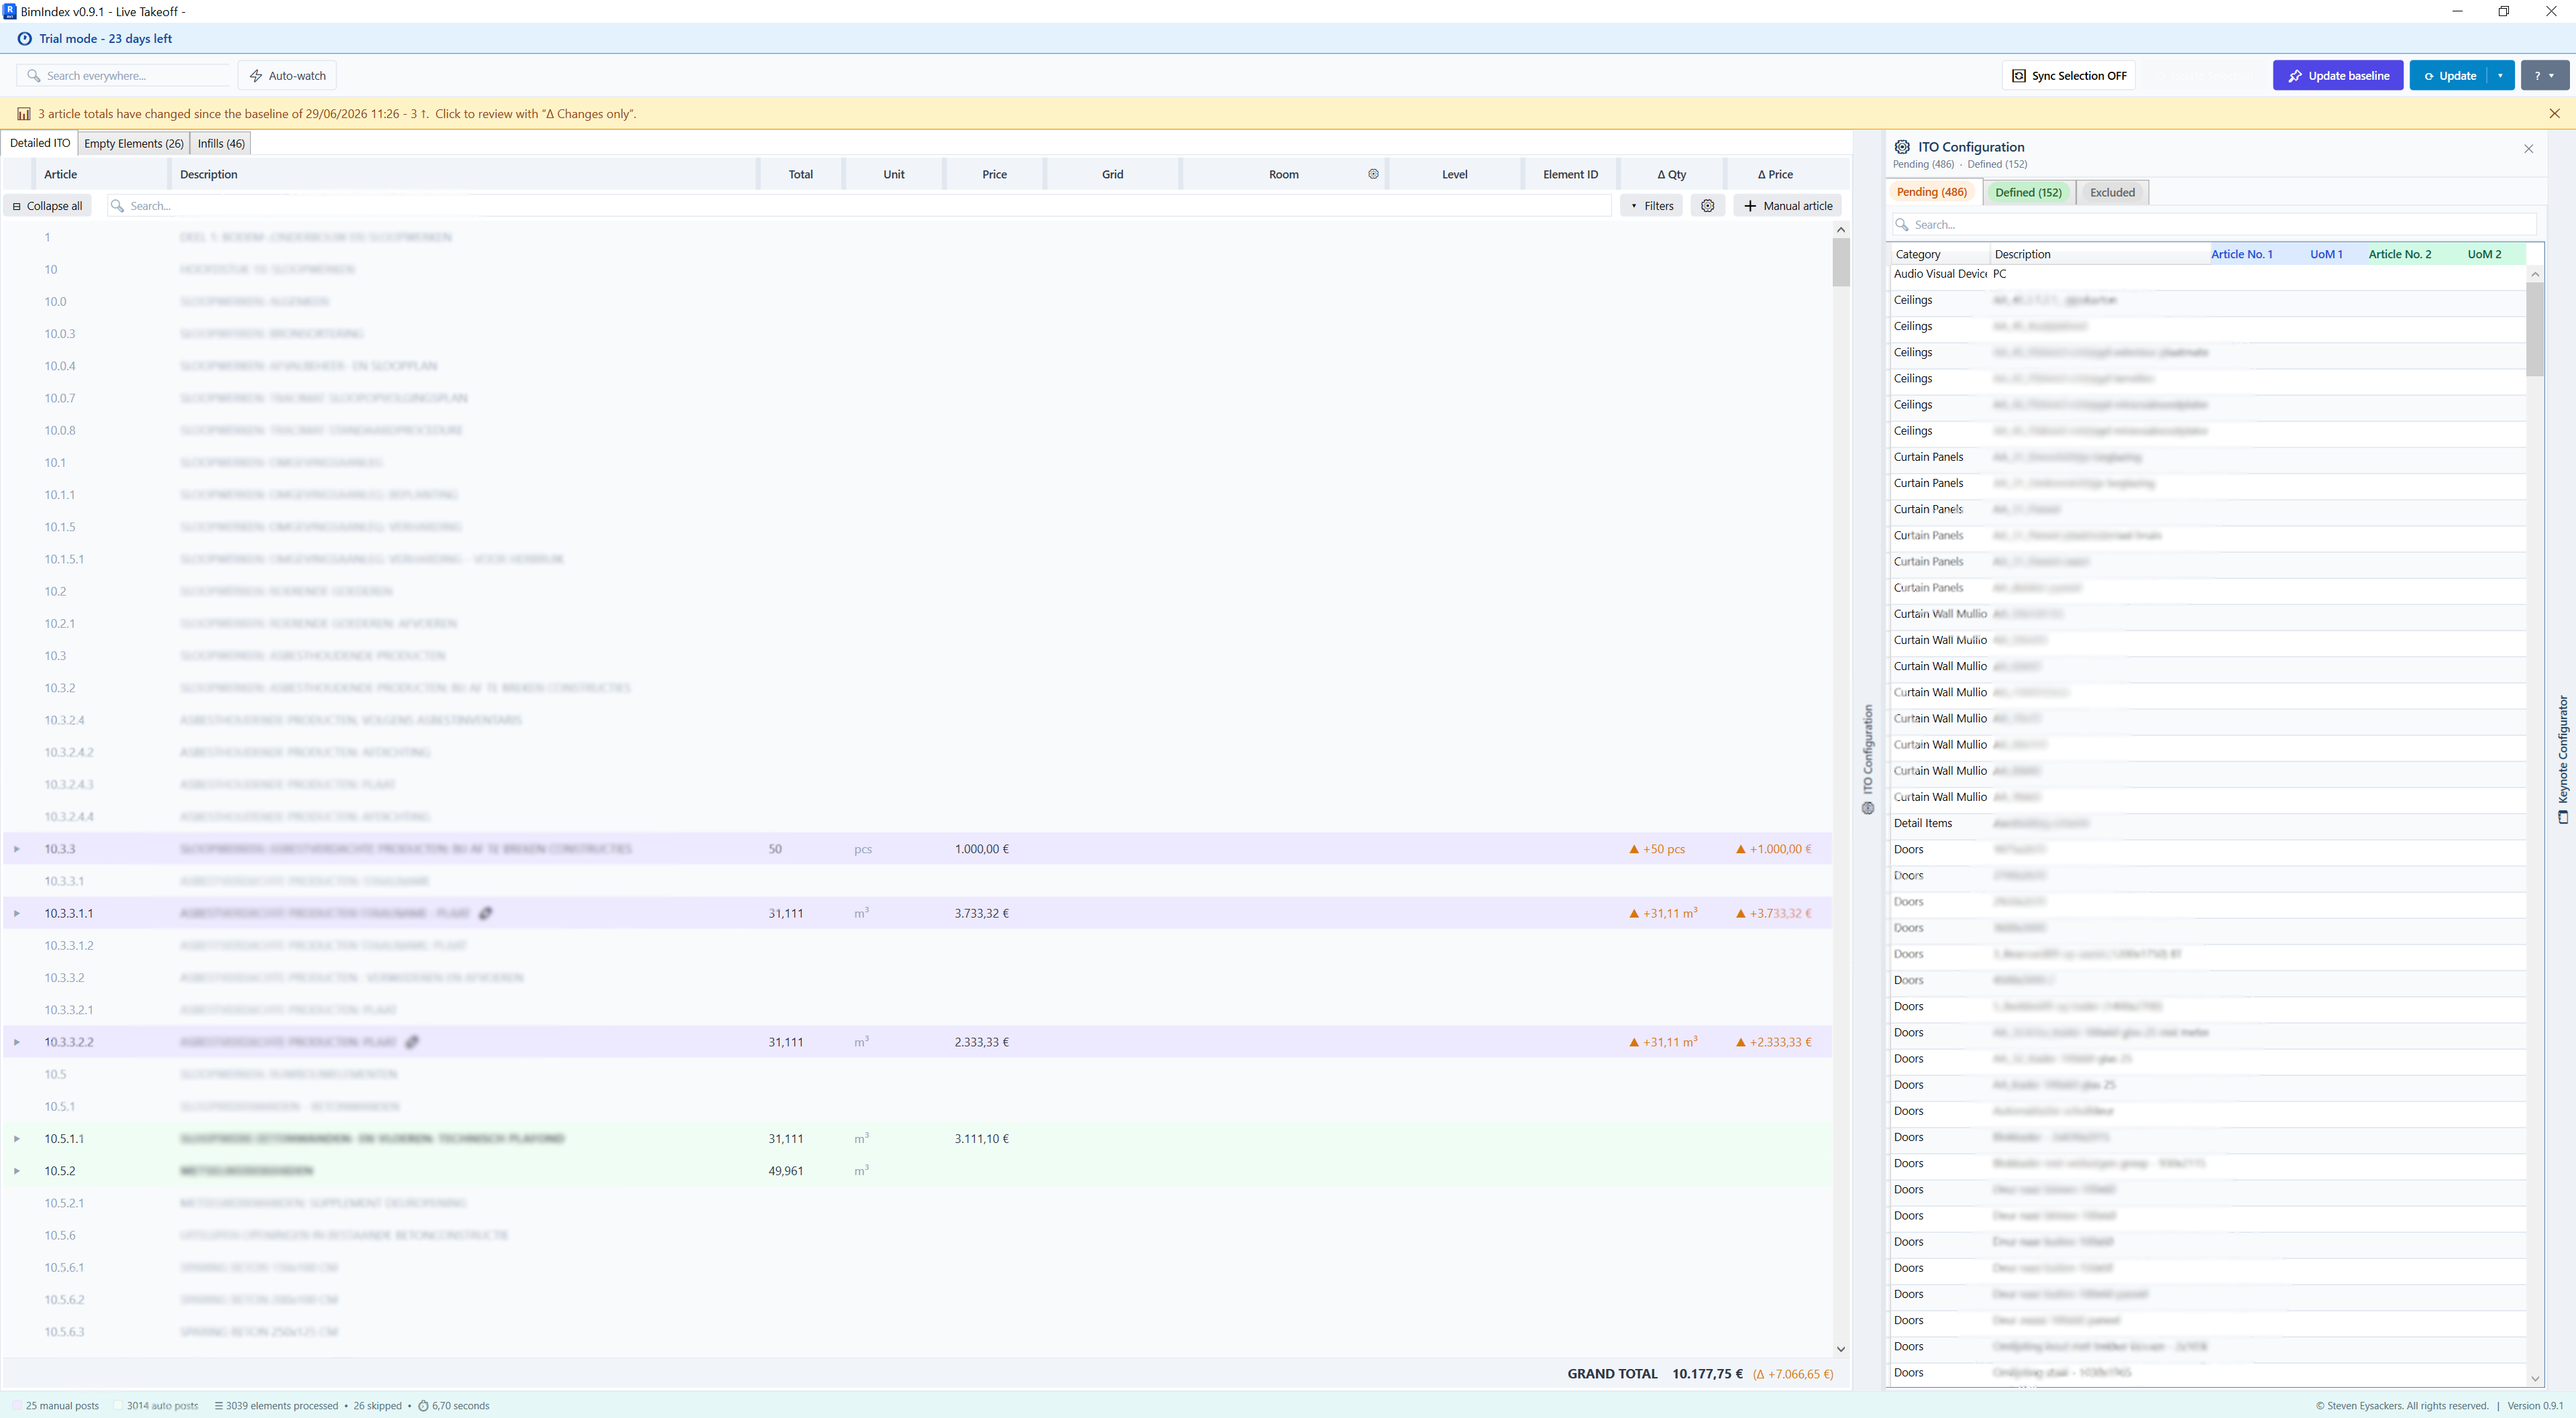Review changes via the banner message
The height and width of the screenshot is (1418, 2576).
[337, 114]
